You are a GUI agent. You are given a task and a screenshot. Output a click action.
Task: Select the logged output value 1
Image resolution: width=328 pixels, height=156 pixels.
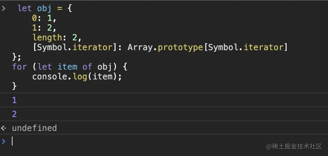point(14,100)
